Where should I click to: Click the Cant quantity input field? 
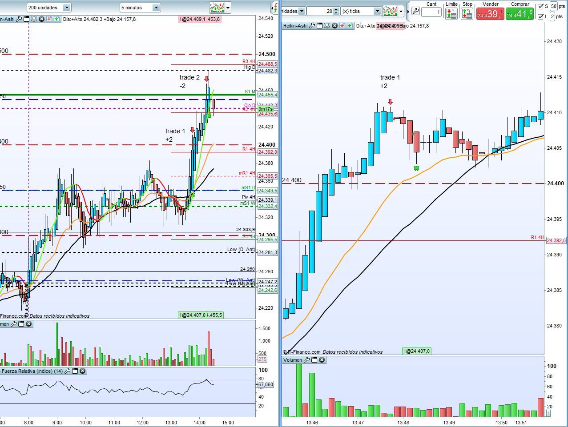tap(431, 12)
